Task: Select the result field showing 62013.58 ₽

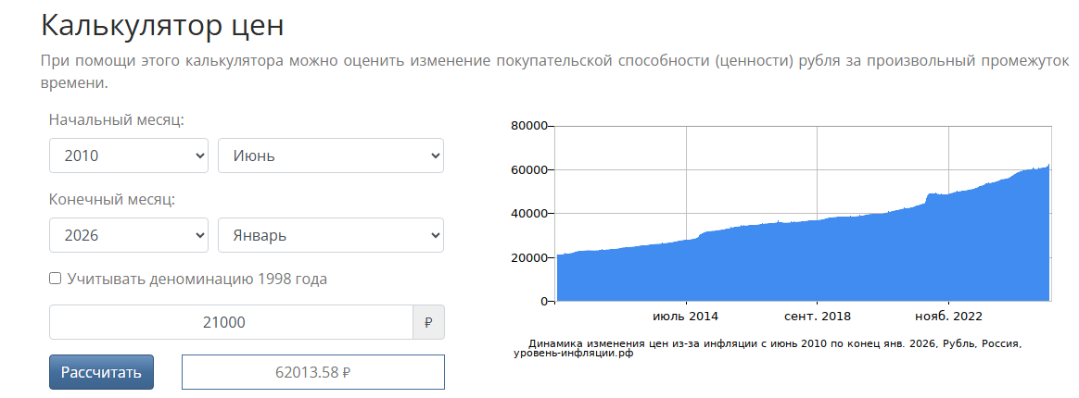Action: click(313, 372)
